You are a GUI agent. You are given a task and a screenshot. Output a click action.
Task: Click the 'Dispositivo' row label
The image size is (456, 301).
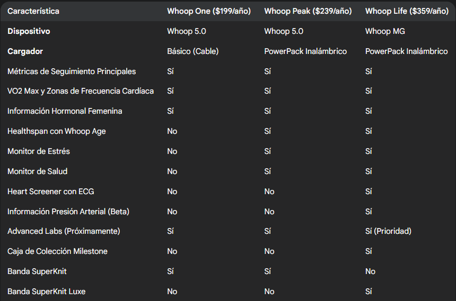[x=29, y=31]
